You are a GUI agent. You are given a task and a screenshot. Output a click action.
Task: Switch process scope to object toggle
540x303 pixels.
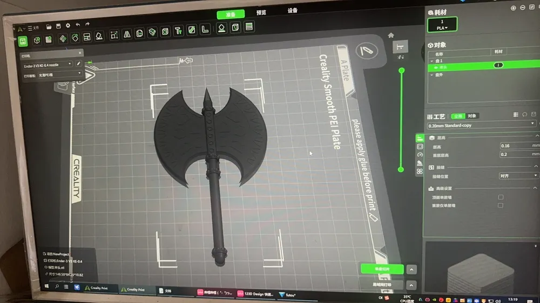(x=472, y=116)
